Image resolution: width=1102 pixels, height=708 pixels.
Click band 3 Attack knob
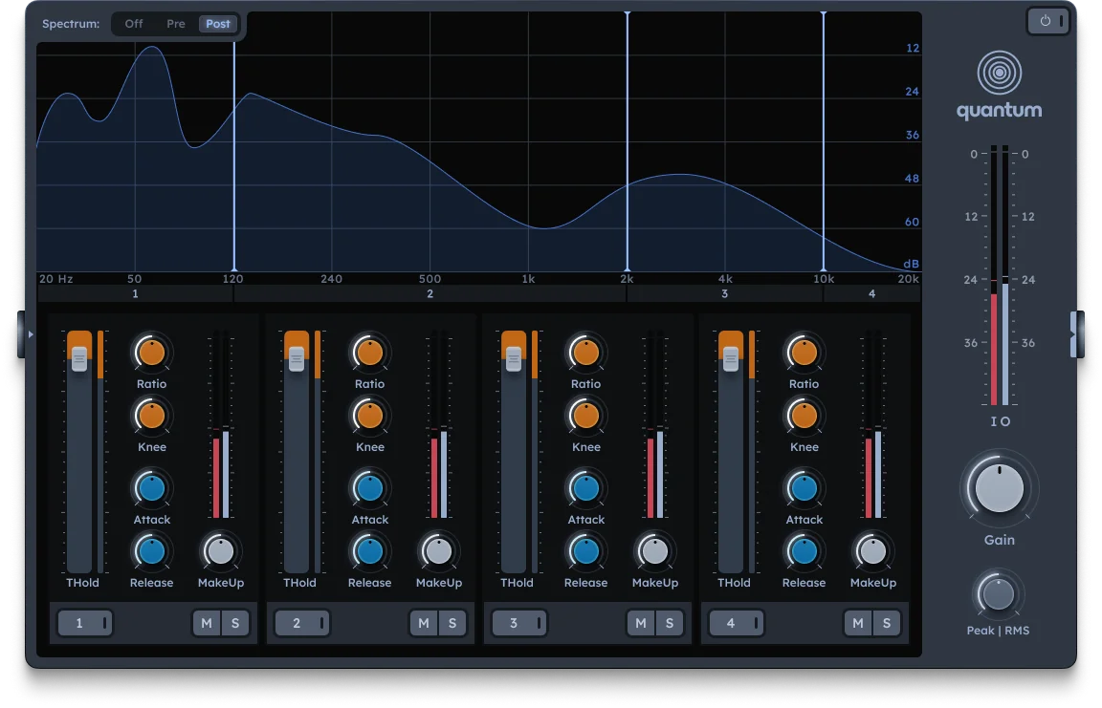586,488
